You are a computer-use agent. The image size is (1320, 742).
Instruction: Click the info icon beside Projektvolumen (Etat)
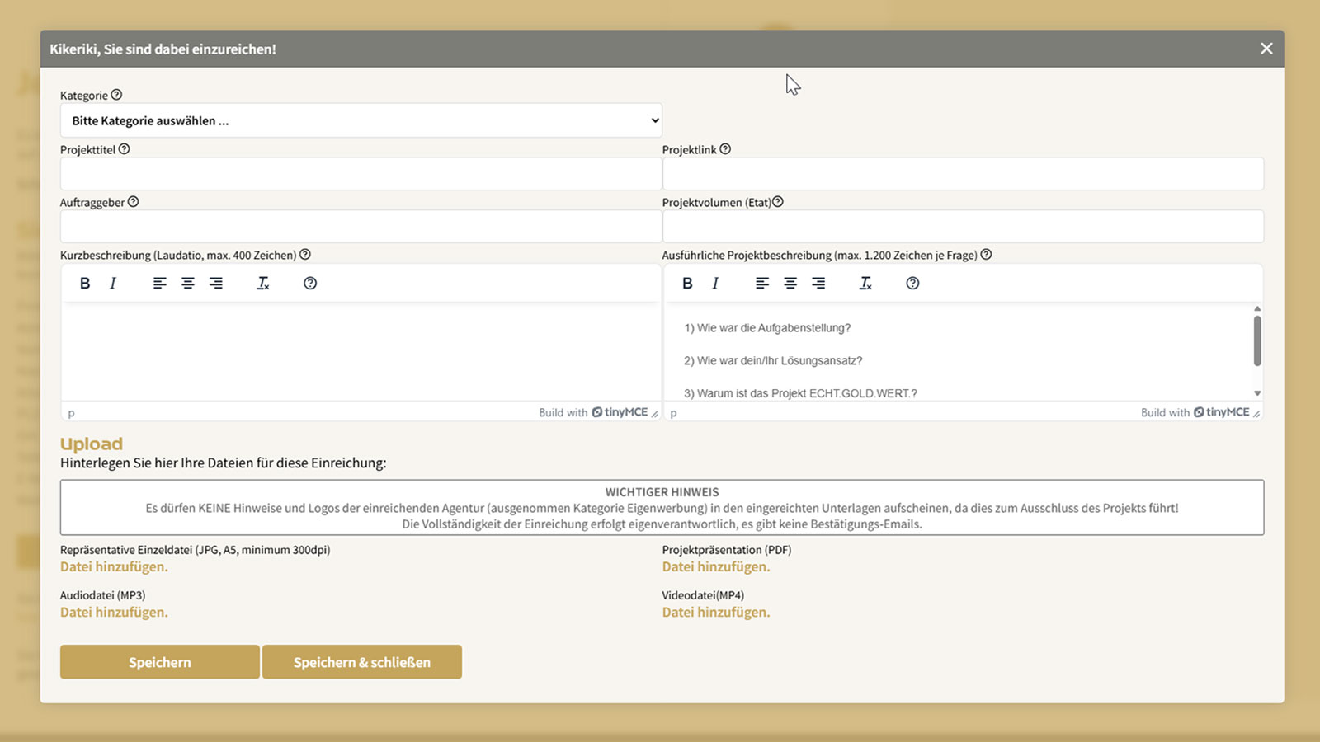tap(778, 202)
